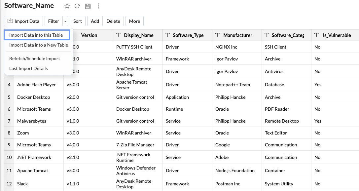The image size is (359, 191).
Task: Click the refresh icon beside the title
Action: point(77,6)
